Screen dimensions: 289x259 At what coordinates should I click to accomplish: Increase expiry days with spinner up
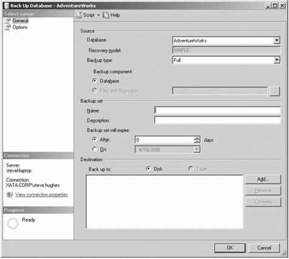tap(197, 138)
